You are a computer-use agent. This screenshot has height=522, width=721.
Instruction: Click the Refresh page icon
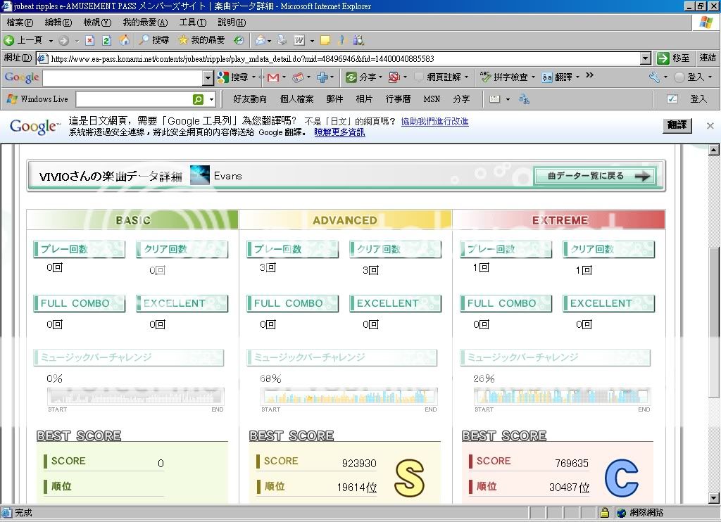click(x=106, y=40)
